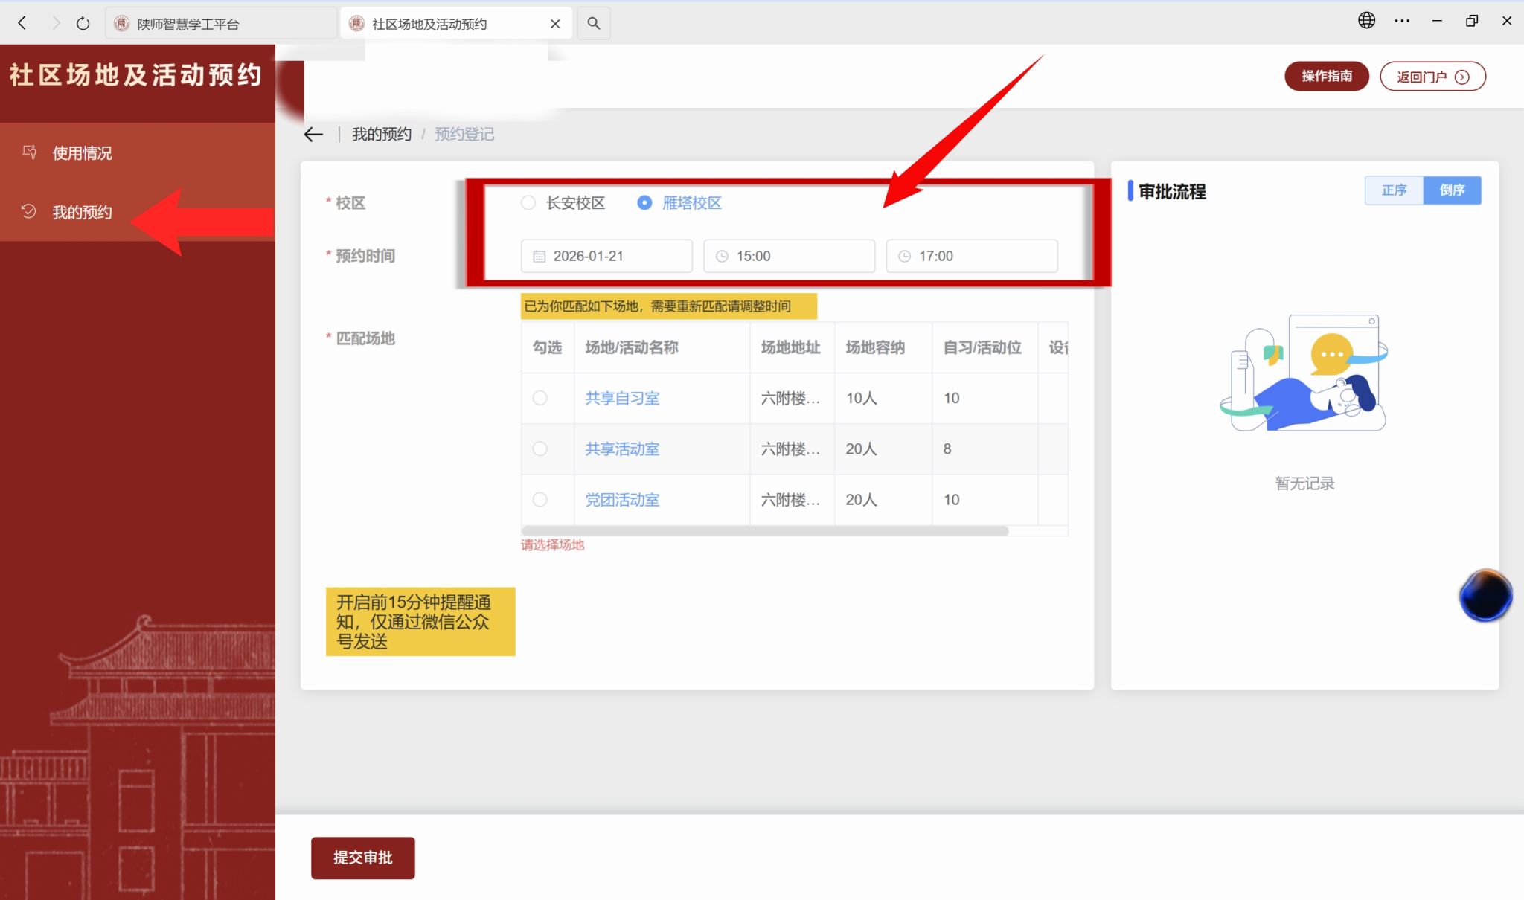1524x900 pixels.
Task: Click the venue table horizontal scrollbar
Action: 765,531
